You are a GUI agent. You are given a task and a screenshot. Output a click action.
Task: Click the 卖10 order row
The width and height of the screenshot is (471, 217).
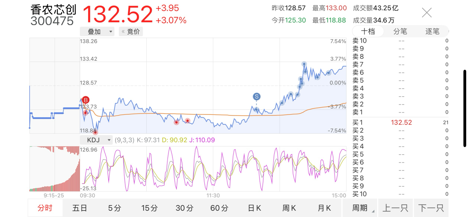(400, 41)
